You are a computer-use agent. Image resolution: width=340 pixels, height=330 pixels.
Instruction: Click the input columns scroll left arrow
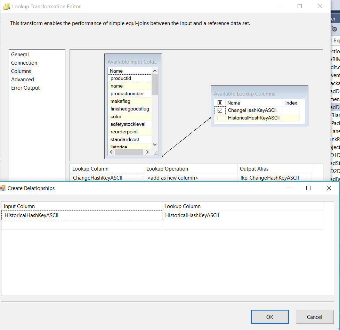point(111,152)
